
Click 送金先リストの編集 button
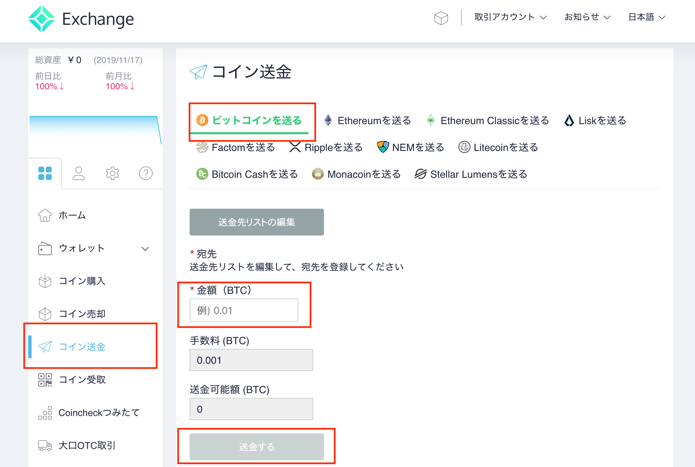point(257,222)
